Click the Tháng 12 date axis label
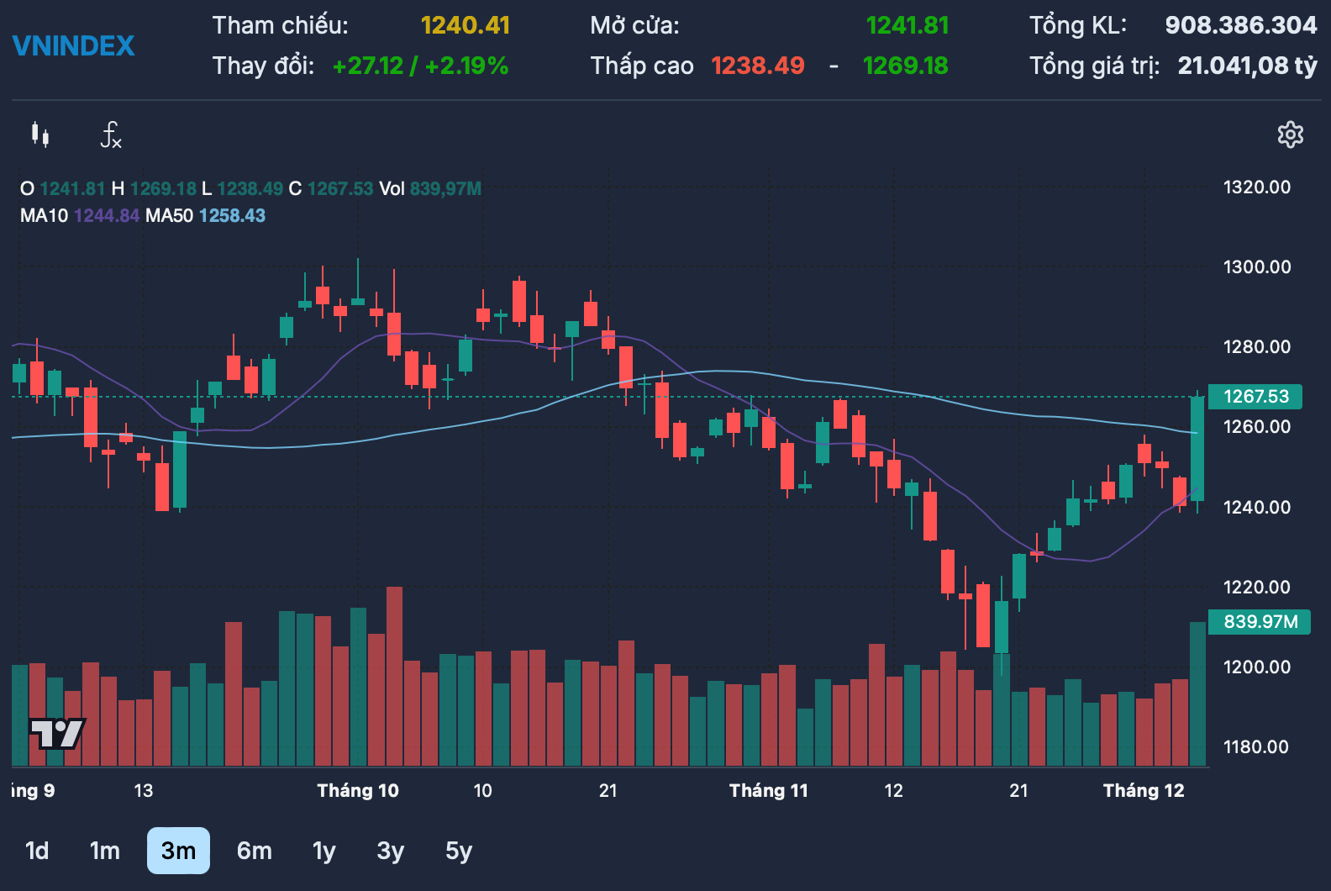Image resolution: width=1331 pixels, height=891 pixels. 1144,790
